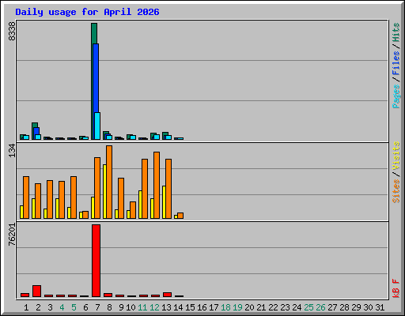The image size is (405, 316).
Task: Click the yellow 'Visits' legend label
Action: [396, 156]
